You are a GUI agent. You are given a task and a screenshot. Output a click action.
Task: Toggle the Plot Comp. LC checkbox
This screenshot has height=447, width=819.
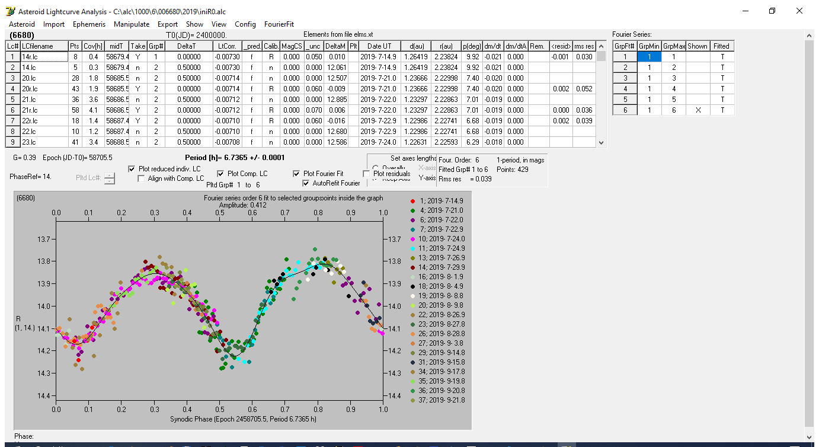(220, 174)
